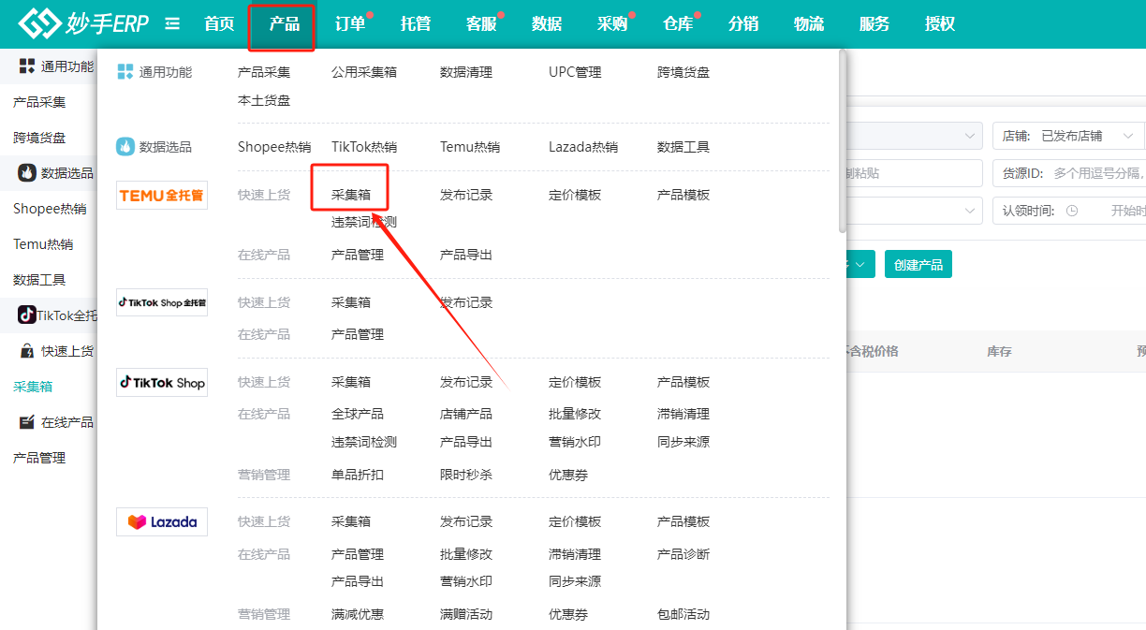Open 产品采集 in 通用功能

(x=264, y=72)
